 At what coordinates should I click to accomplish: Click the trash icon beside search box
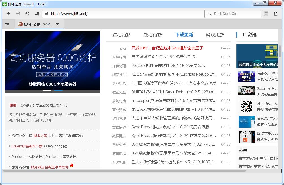pos(266,14)
